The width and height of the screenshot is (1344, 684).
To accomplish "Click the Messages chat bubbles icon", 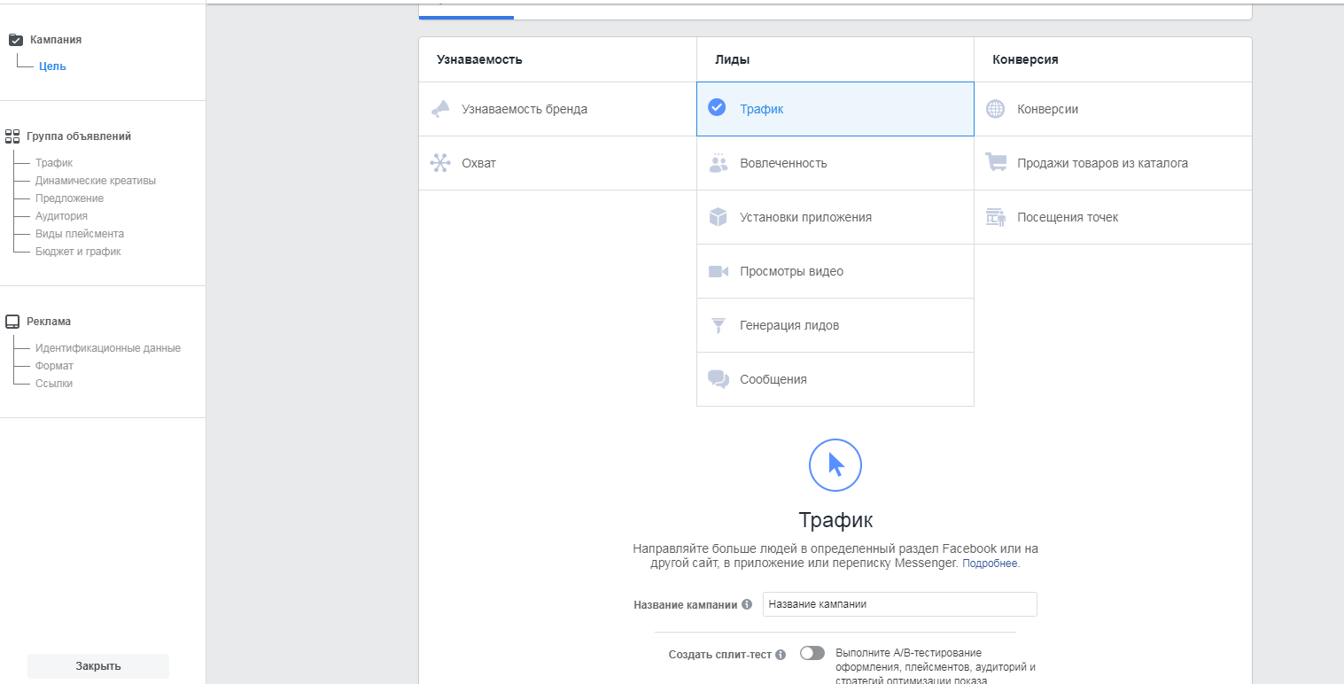I will [x=719, y=379].
